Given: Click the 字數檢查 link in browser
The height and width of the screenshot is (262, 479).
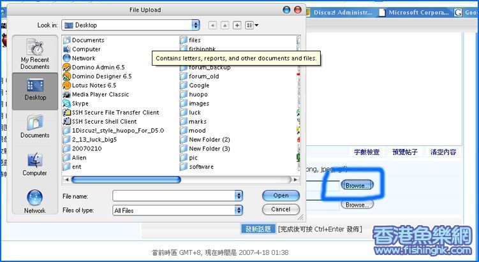Looking at the screenshot, I should [x=367, y=152].
